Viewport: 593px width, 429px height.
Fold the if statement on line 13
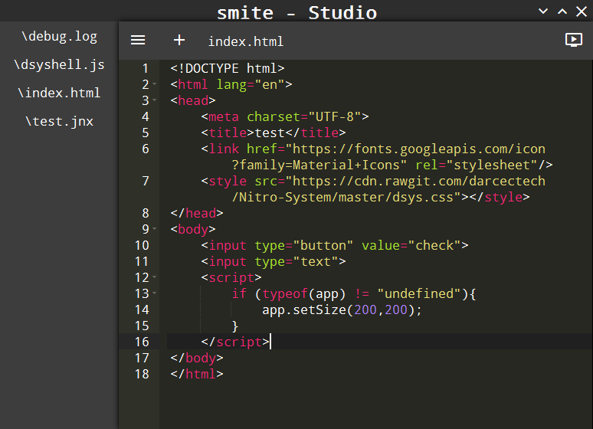click(x=154, y=293)
